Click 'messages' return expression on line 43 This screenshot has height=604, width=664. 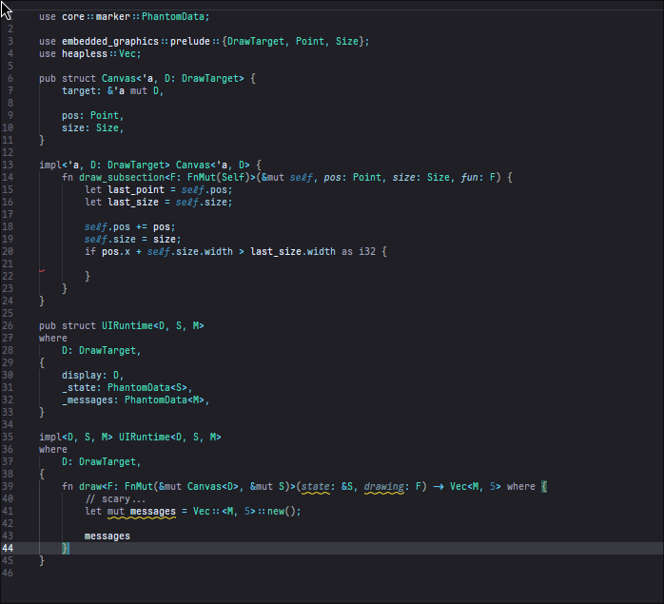click(107, 536)
